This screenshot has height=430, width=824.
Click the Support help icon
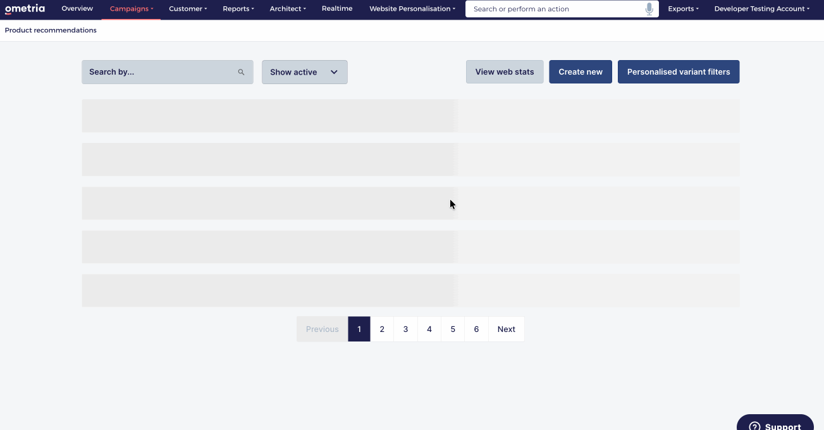pyautogui.click(x=754, y=427)
